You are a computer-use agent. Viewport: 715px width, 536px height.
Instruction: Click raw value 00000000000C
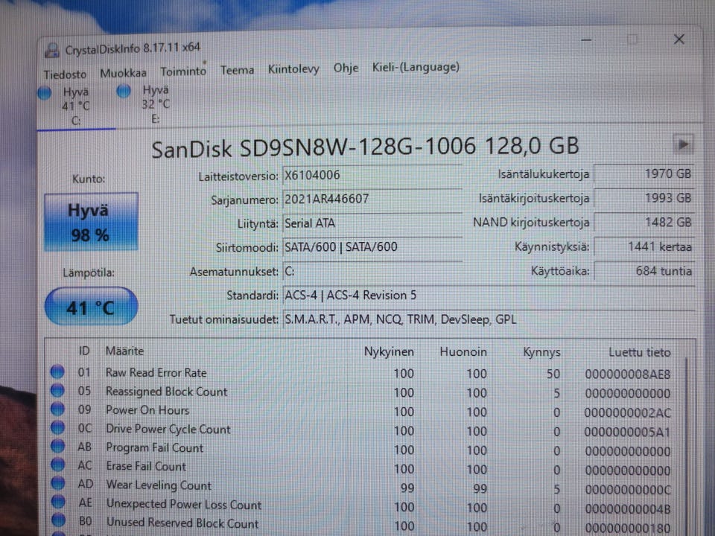click(627, 490)
